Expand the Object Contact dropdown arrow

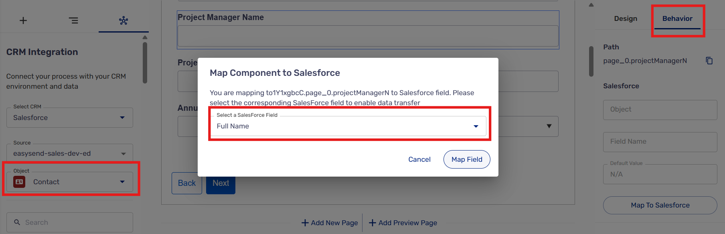point(122,182)
